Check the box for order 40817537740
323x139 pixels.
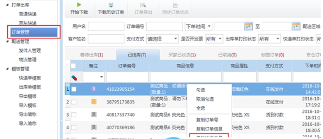[x=74, y=115]
